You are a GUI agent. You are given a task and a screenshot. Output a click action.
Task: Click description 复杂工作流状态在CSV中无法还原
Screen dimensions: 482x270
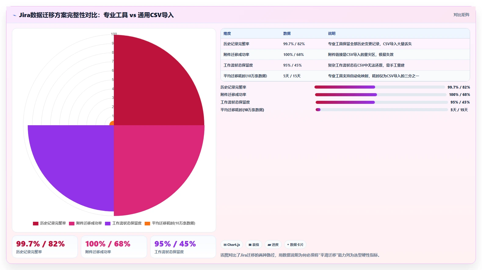point(366,65)
